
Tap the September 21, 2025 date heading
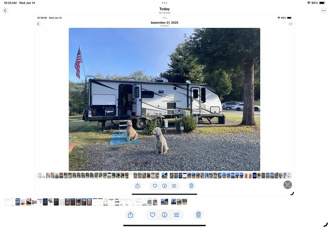tap(164, 23)
